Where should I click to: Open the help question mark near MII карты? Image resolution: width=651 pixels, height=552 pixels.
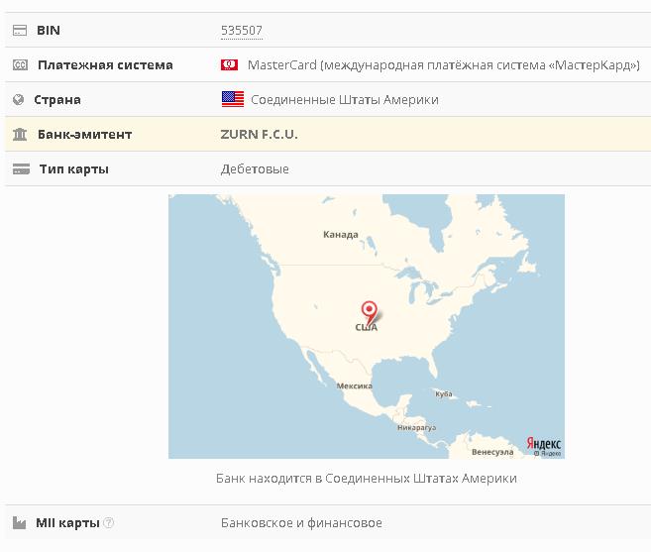click(x=109, y=523)
